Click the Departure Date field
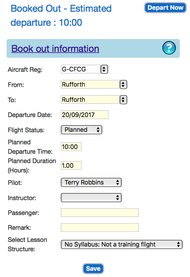The image size is (190, 277). pos(85,115)
